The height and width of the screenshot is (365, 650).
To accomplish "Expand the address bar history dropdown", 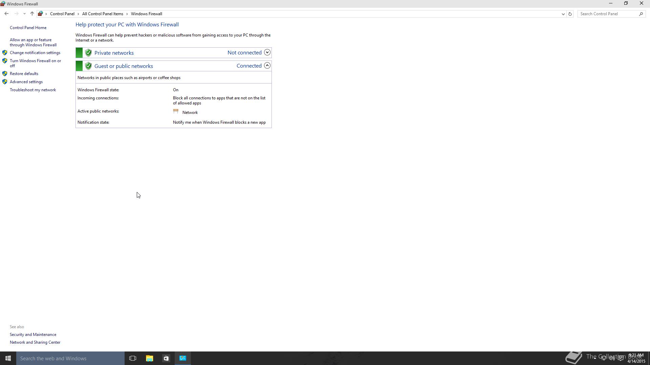I will coord(563,14).
